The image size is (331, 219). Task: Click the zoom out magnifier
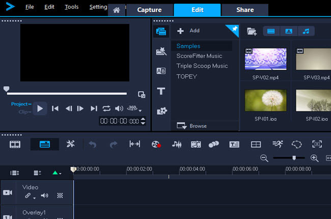point(264,158)
